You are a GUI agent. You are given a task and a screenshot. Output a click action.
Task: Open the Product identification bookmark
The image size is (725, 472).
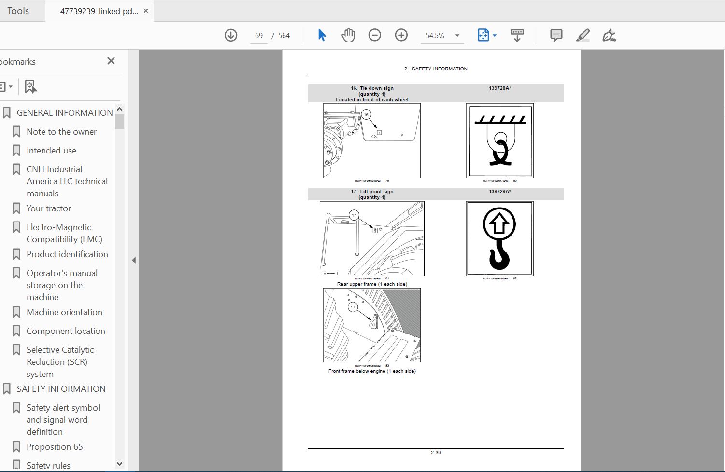pyautogui.click(x=67, y=254)
